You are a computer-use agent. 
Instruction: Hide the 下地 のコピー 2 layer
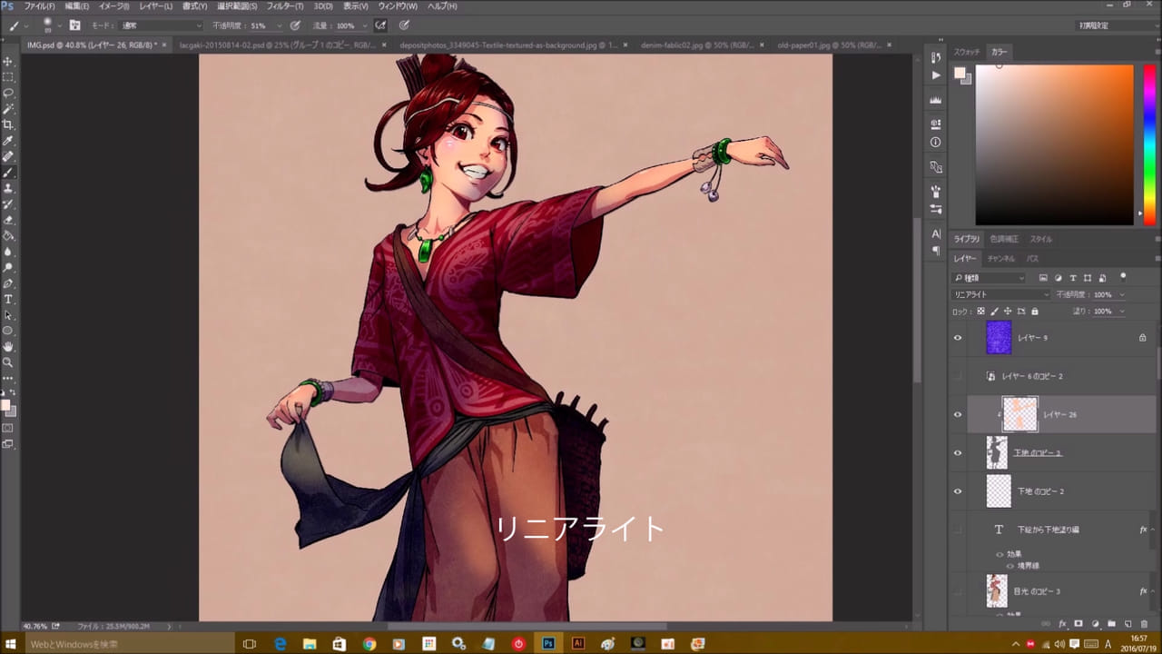(x=957, y=491)
